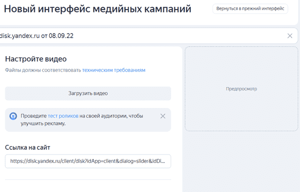300x192 pixels.
Task: Click the 'Ссылка на сайт' label
Action: (x=27, y=147)
